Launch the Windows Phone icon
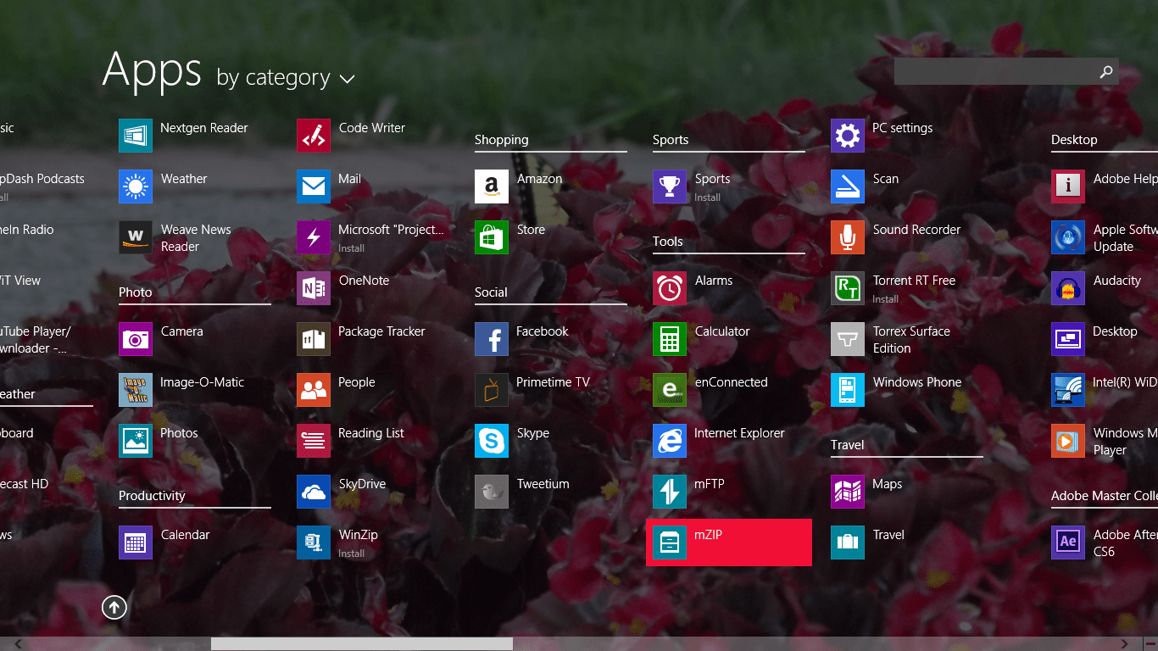This screenshot has width=1158, height=651. pos(848,390)
